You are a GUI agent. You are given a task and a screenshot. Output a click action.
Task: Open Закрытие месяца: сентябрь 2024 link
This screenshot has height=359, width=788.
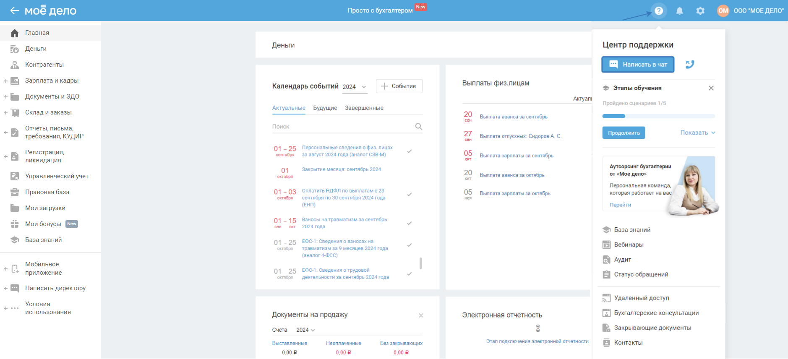pos(342,169)
